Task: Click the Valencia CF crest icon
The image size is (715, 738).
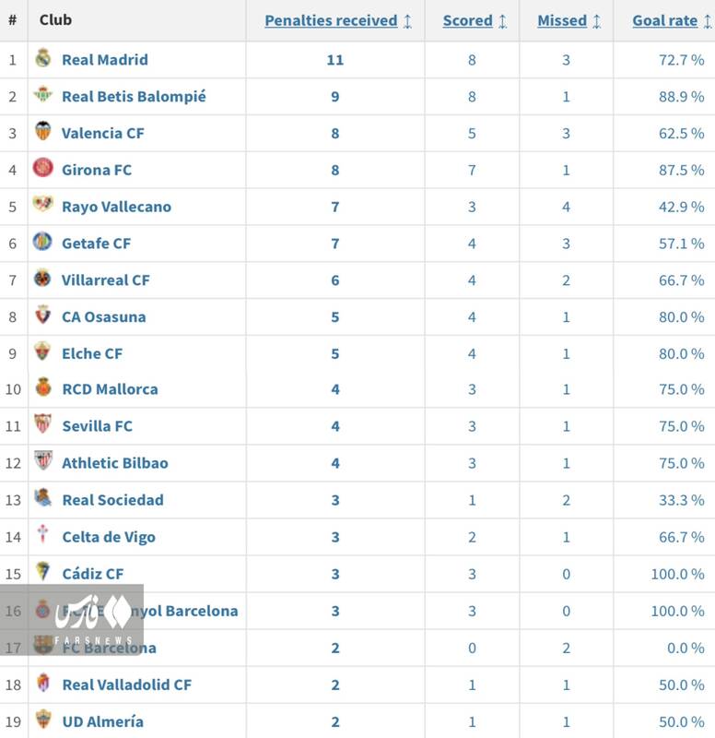Action: click(43, 131)
